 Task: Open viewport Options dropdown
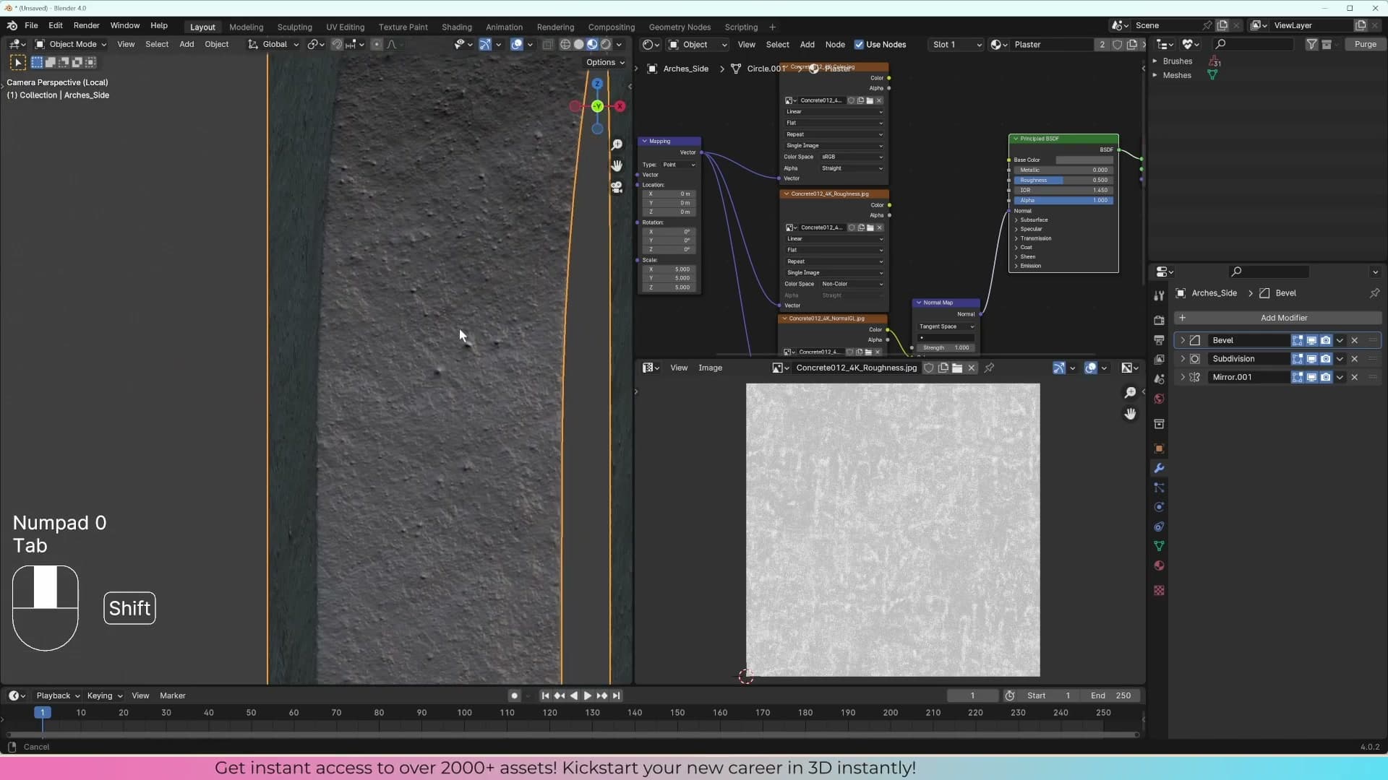(605, 63)
